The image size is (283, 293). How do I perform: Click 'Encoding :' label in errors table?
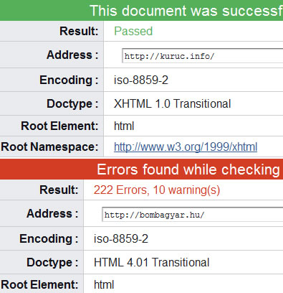pos(49,238)
